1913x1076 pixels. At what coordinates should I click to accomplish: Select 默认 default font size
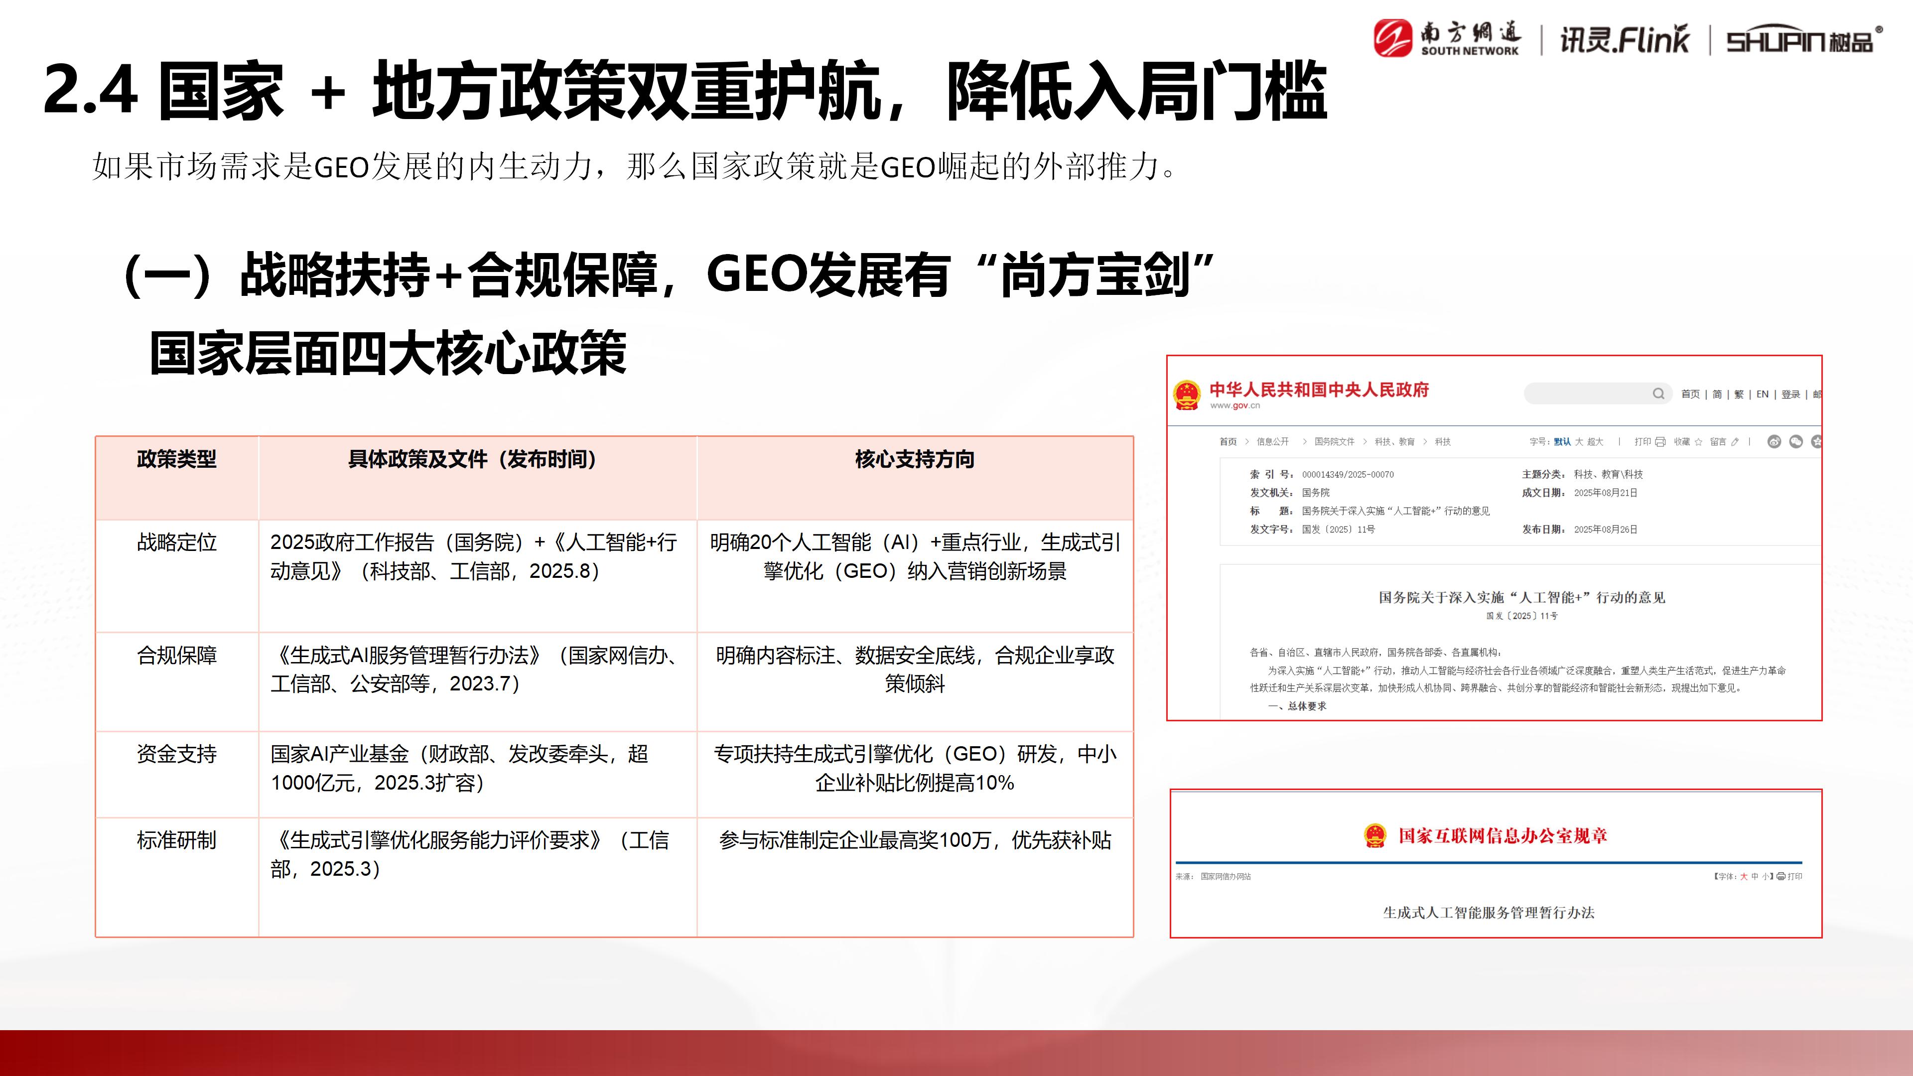pos(1562,442)
